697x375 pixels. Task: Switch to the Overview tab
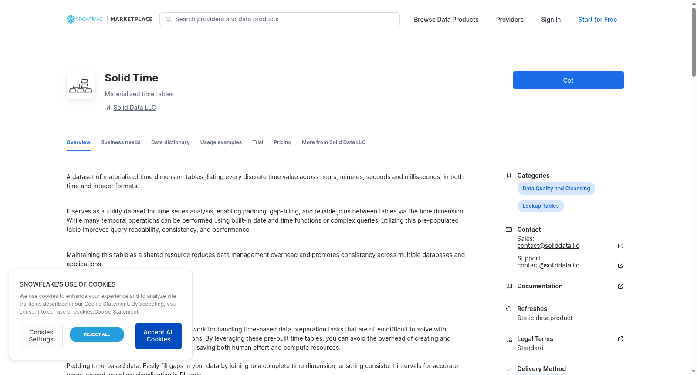tap(78, 142)
